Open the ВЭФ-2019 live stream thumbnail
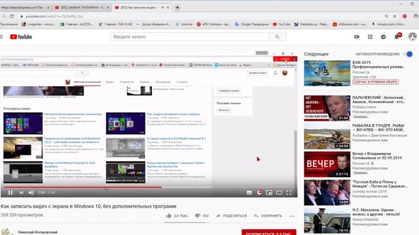 pyautogui.click(x=327, y=73)
